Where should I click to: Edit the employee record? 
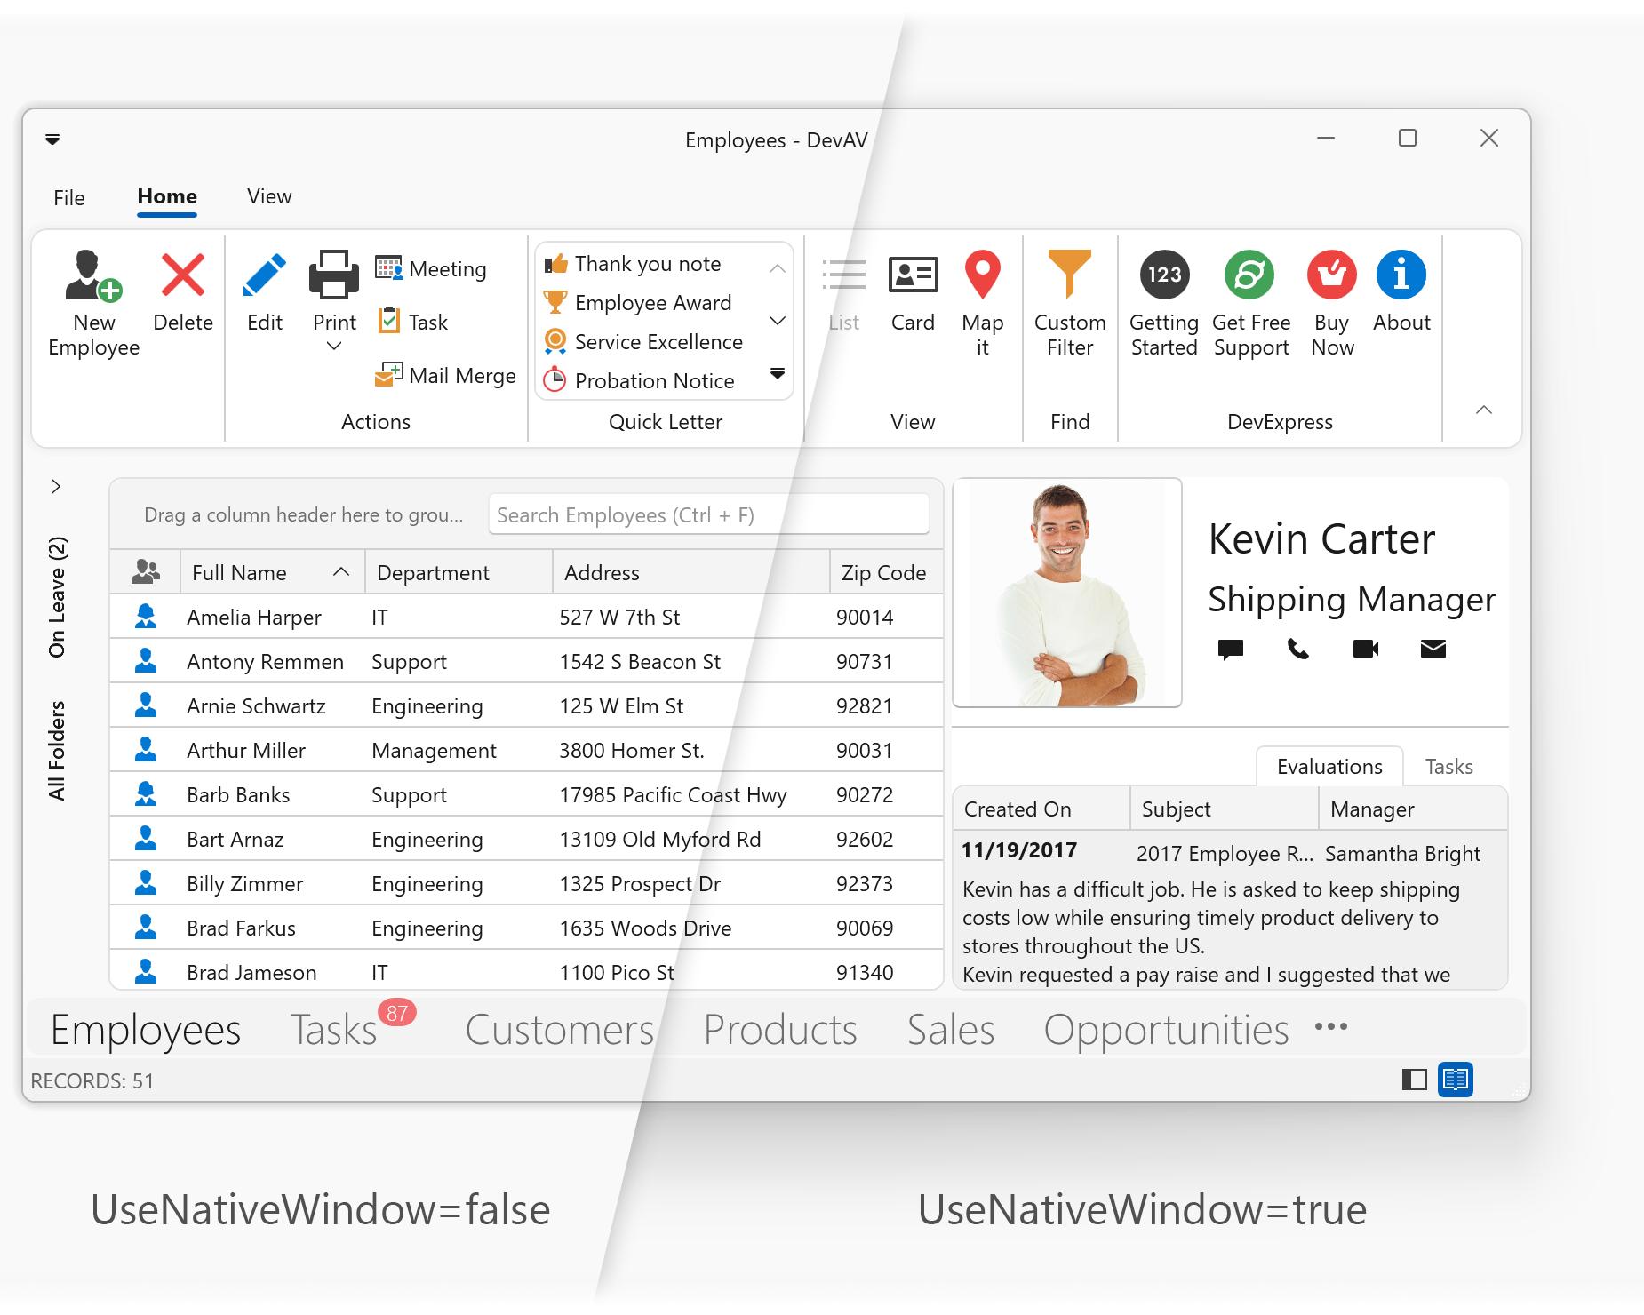pos(263,293)
